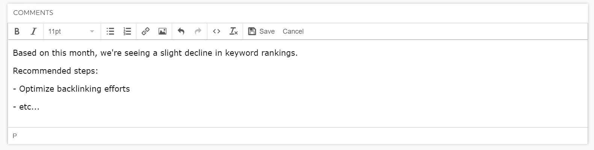This screenshot has height=150, width=594.
Task: Cancel comment editing
Action: (x=293, y=31)
